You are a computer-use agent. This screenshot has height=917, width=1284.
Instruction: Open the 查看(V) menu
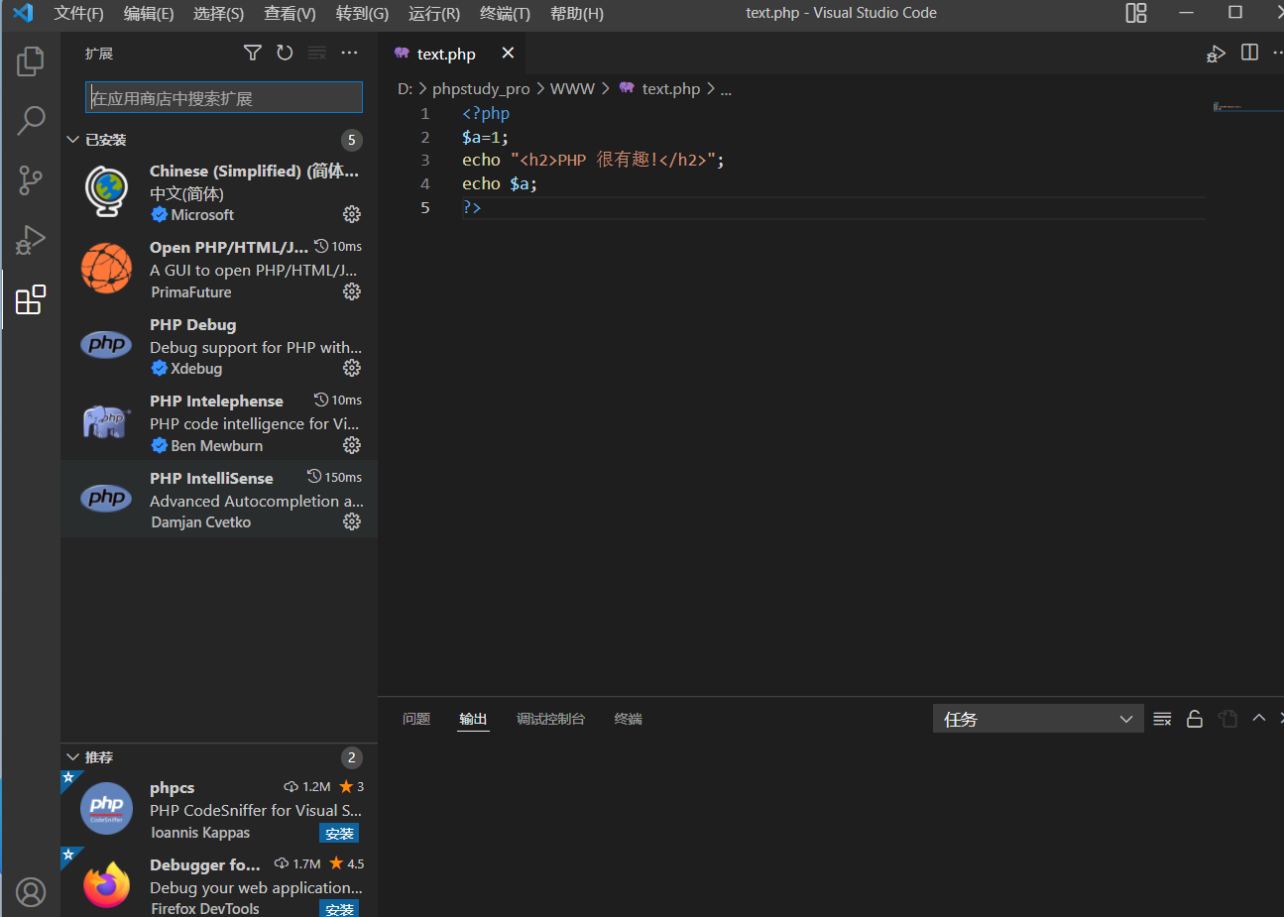pos(290,13)
